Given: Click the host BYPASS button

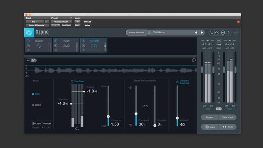Looking at the screenshot, I should 87,22.
